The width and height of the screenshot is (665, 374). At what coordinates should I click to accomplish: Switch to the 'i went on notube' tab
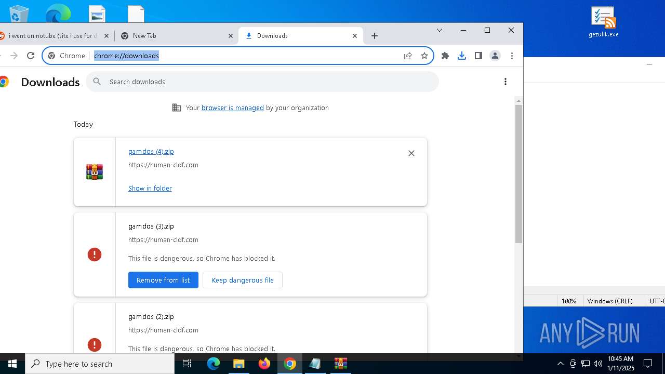click(x=52, y=36)
